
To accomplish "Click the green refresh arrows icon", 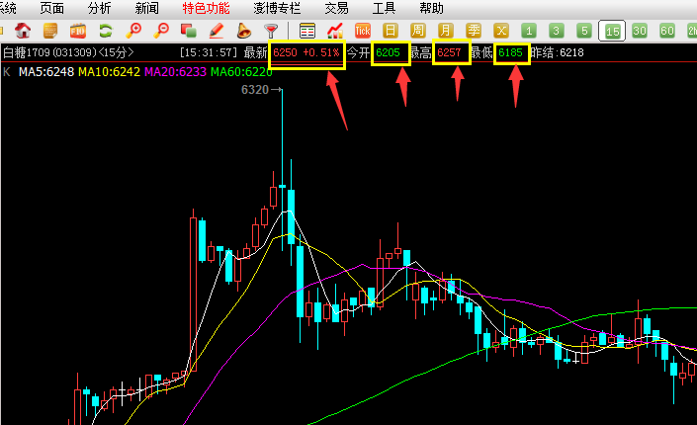I will [x=105, y=31].
